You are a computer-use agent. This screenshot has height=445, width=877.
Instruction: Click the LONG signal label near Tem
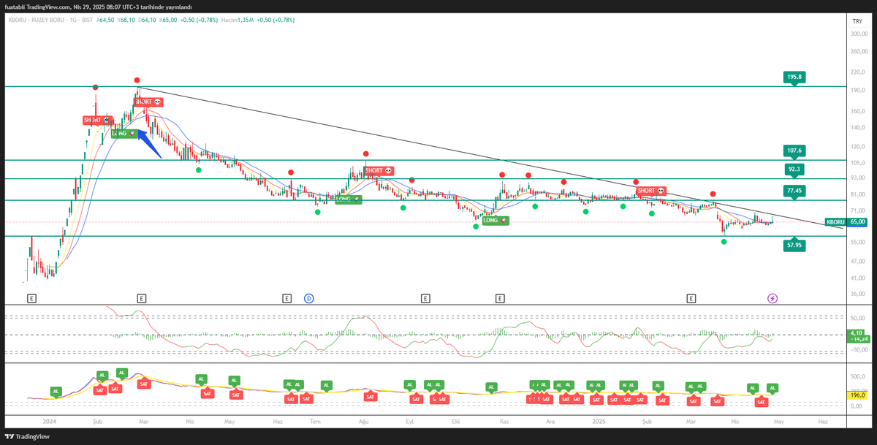[348, 199]
